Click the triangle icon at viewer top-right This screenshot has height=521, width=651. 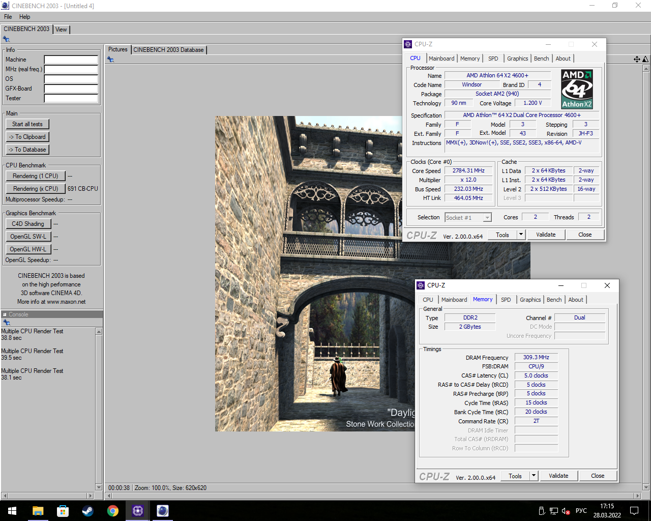coord(645,60)
